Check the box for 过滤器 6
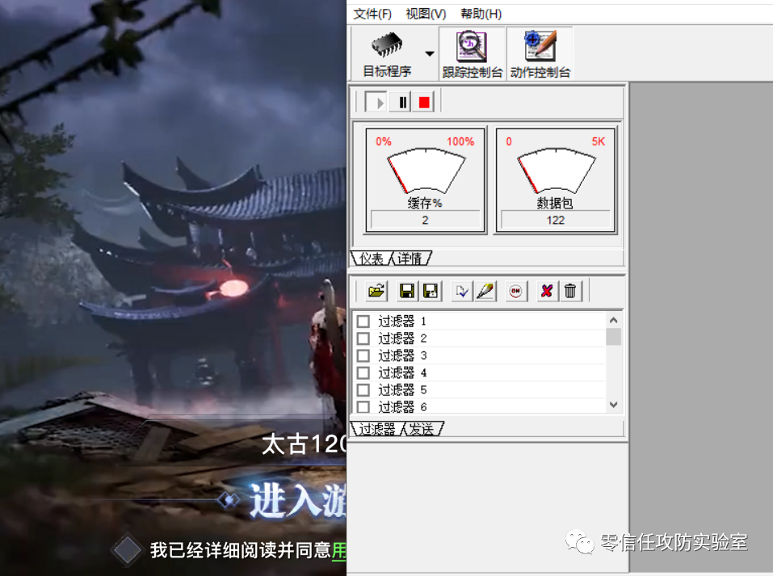 (x=363, y=407)
